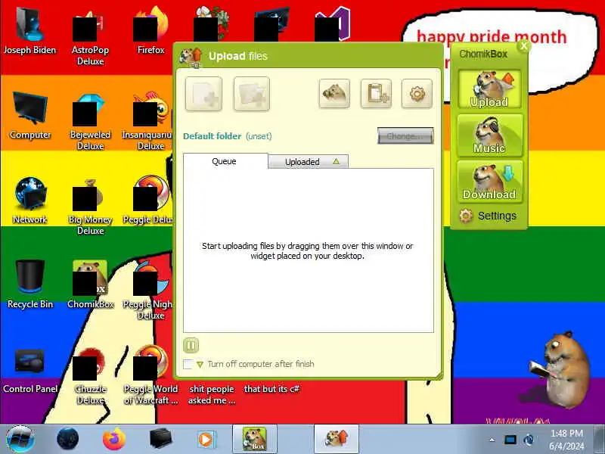Select the Insaniquarium Deluxe desktop shortcut
Viewport: 605px width, 454px height.
coord(148,122)
